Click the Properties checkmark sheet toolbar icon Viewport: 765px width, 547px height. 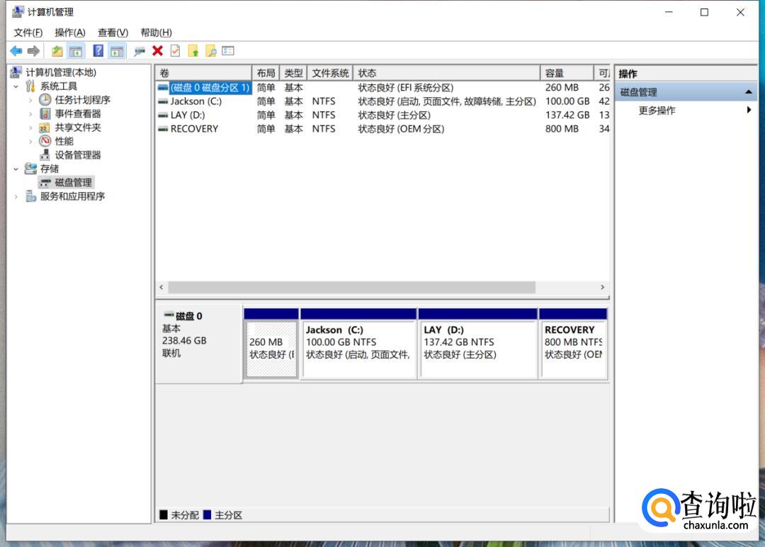[175, 51]
